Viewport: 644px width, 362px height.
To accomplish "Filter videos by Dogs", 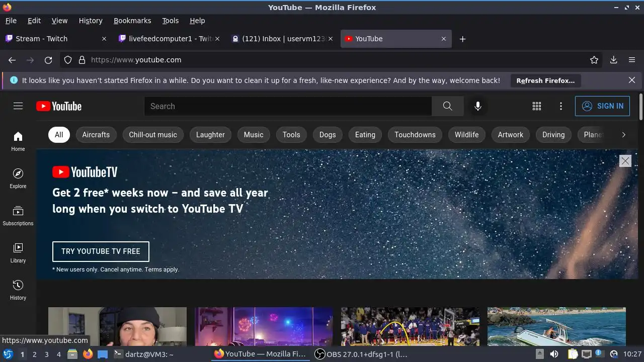I will click(328, 135).
